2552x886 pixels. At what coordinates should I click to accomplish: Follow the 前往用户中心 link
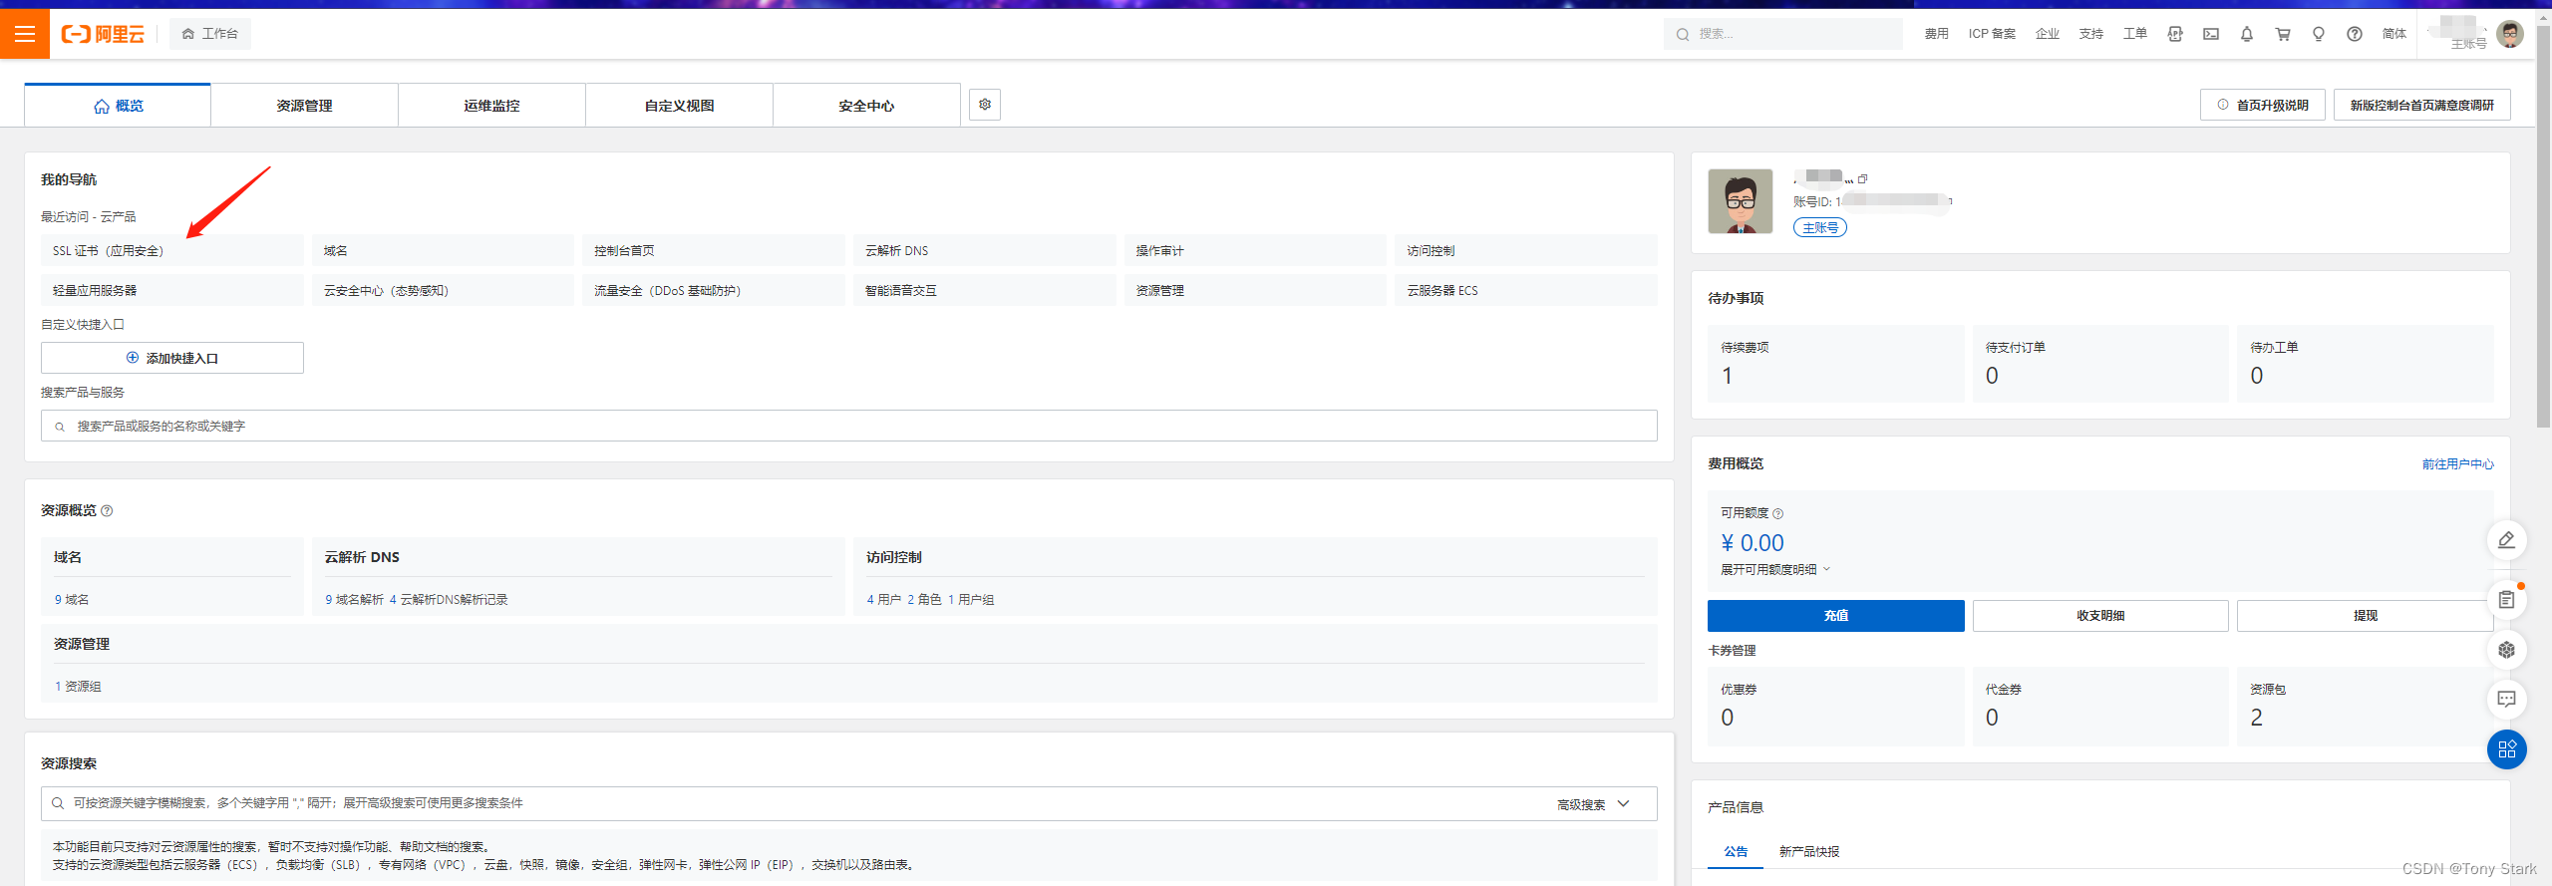pyautogui.click(x=2458, y=464)
